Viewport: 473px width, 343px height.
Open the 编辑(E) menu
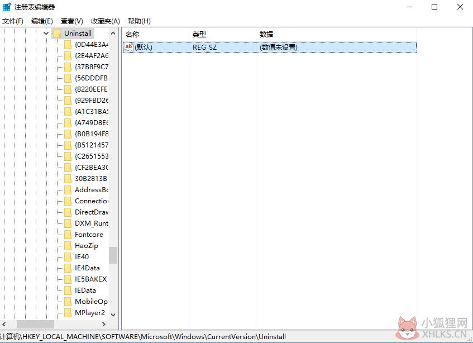click(x=42, y=21)
